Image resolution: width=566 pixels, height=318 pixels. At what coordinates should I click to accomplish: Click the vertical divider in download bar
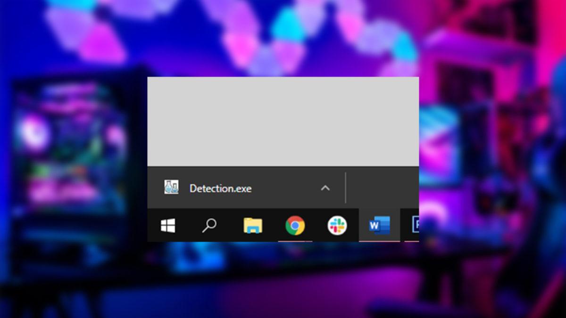(x=346, y=188)
